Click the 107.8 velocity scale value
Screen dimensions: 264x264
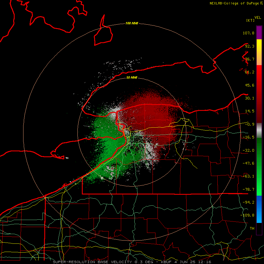tap(248, 33)
